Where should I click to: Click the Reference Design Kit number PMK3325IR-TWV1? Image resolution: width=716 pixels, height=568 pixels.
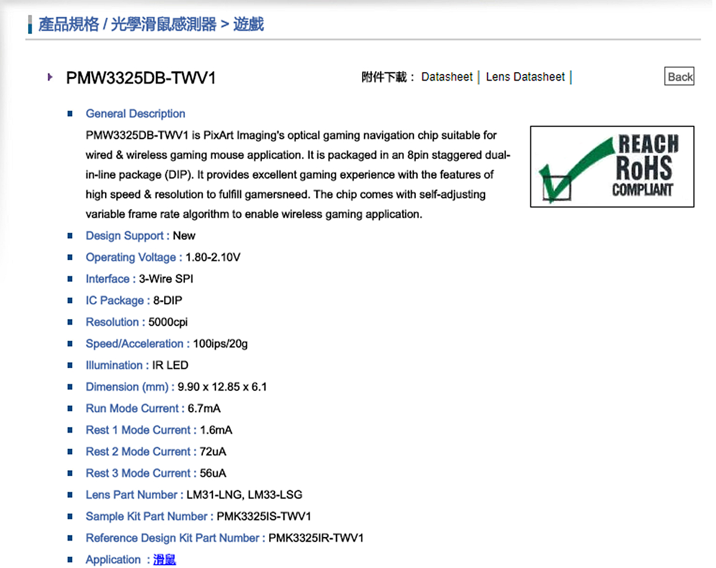316,538
